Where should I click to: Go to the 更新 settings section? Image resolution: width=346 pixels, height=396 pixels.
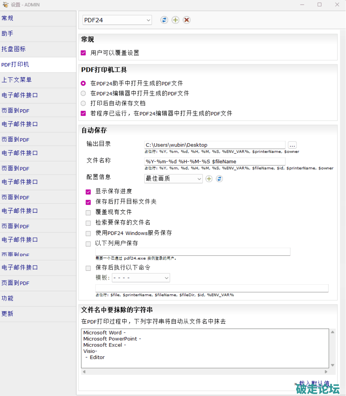(x=7, y=314)
